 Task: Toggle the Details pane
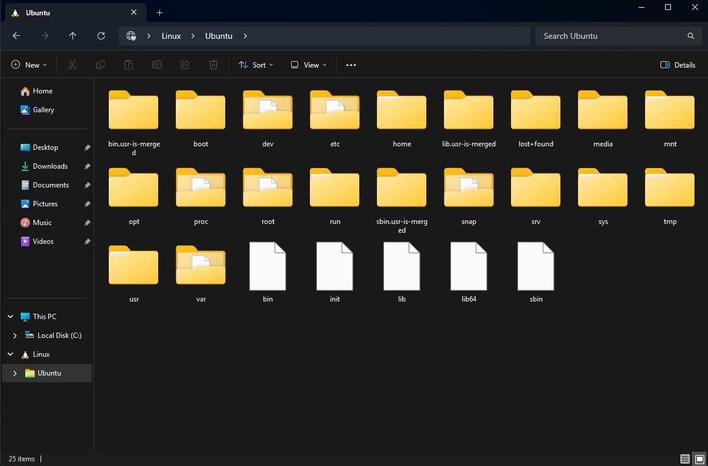678,65
